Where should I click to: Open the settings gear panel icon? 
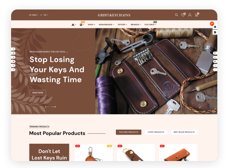[x=215, y=27]
